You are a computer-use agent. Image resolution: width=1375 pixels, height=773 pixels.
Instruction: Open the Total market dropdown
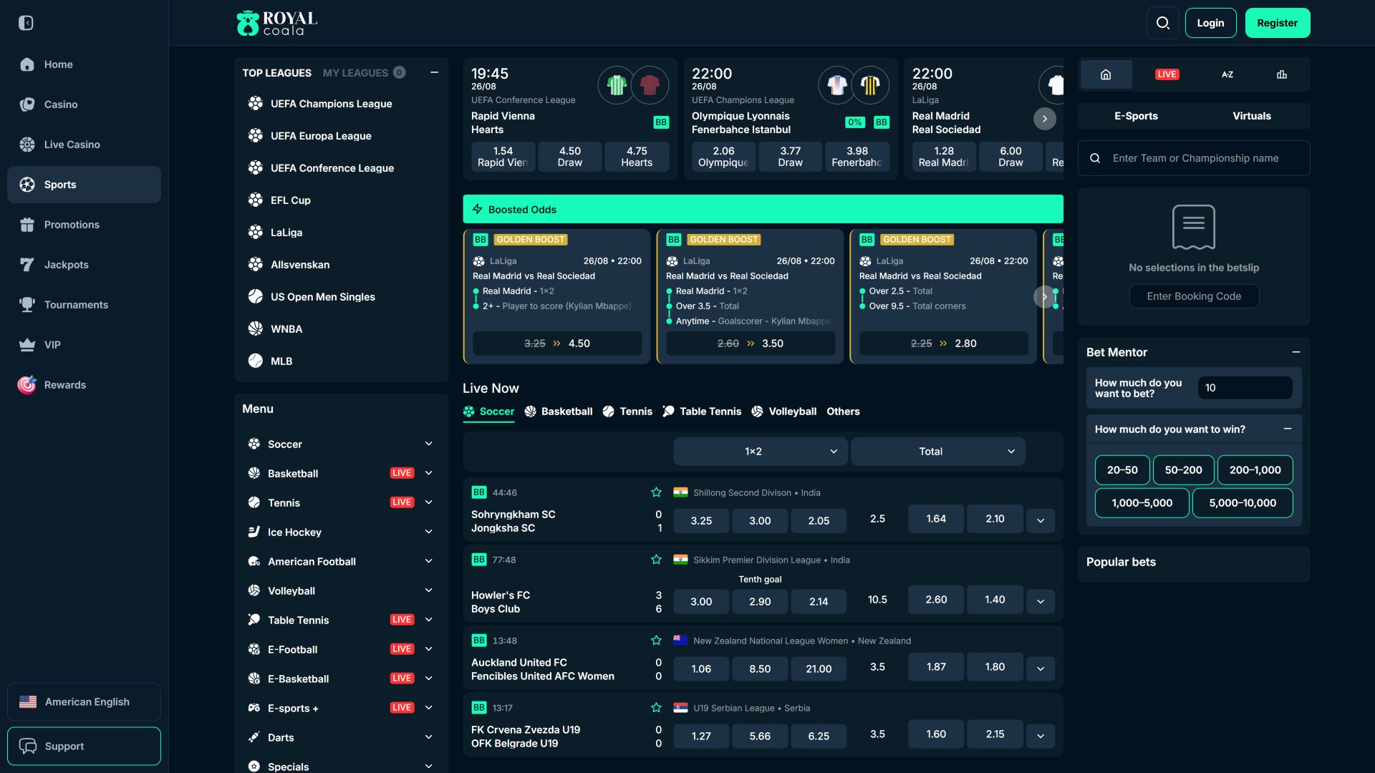tap(937, 452)
